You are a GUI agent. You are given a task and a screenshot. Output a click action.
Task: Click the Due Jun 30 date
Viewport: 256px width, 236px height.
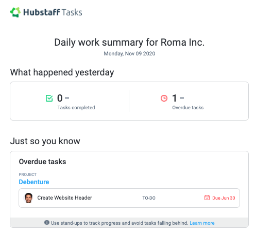click(x=224, y=198)
